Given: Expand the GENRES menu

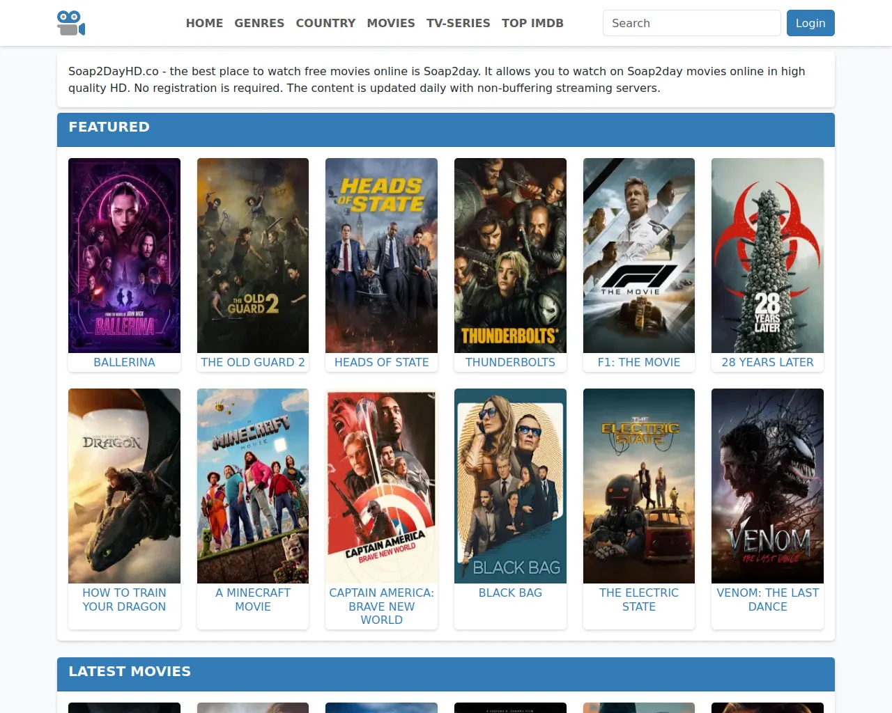Looking at the screenshot, I should click(x=259, y=23).
